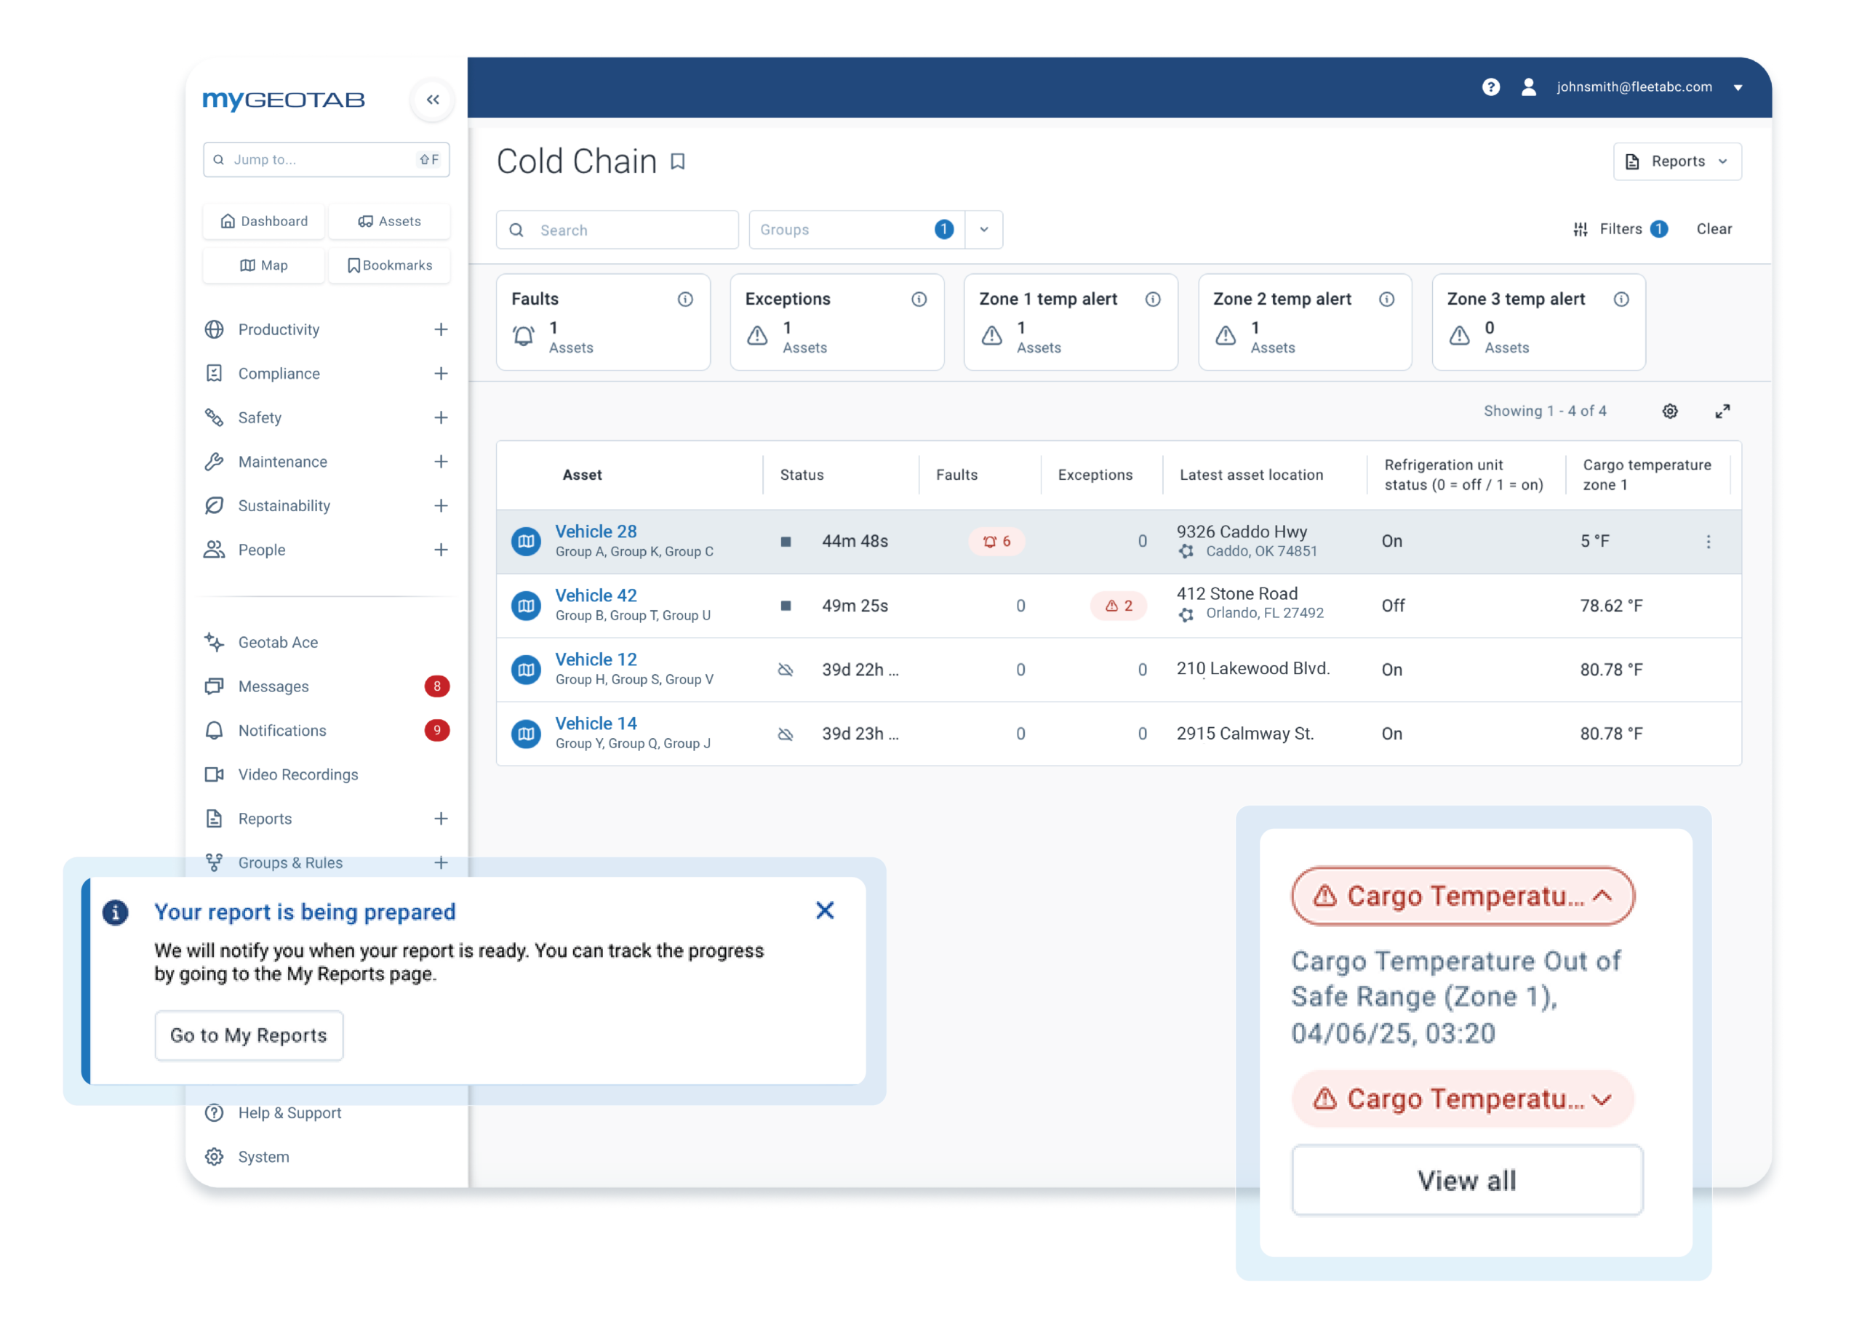Image resolution: width=1862 pixels, height=1324 pixels.
Task: Go to Dashboard
Action: [x=263, y=221]
